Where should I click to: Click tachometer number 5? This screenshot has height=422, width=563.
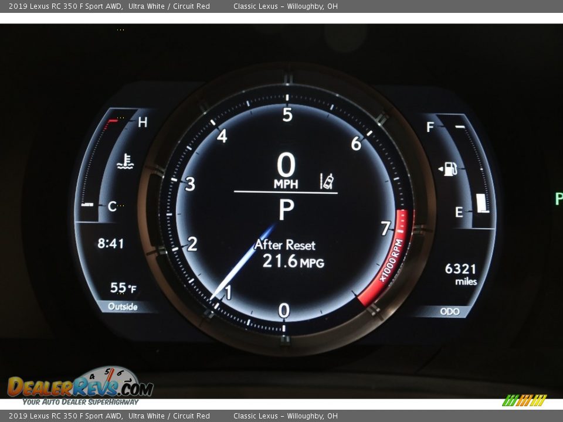coord(287,115)
